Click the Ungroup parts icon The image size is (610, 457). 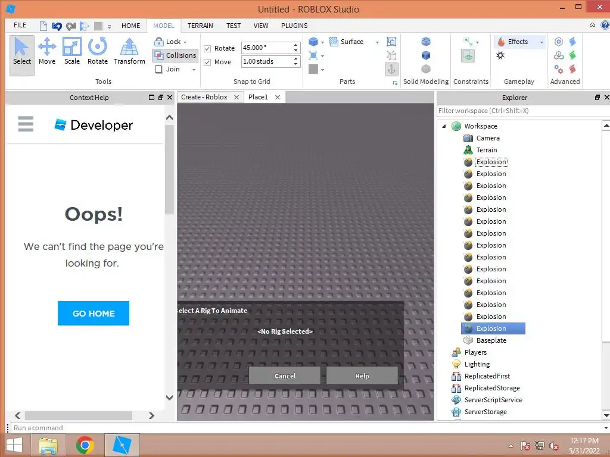(x=391, y=55)
